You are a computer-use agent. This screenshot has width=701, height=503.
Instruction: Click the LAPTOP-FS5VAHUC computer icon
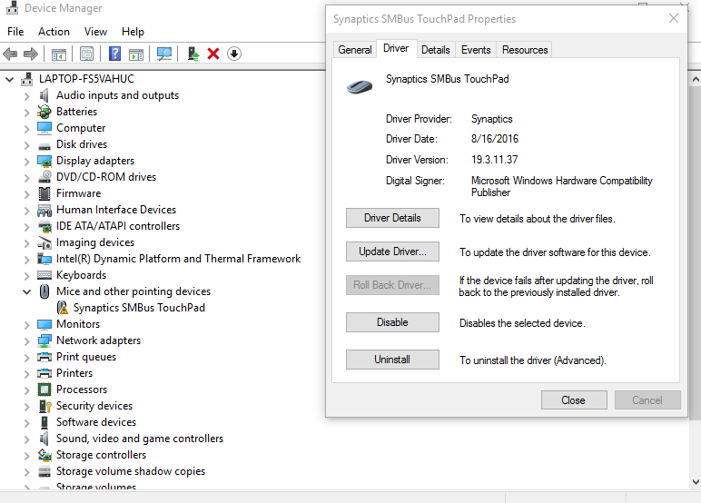pos(27,79)
